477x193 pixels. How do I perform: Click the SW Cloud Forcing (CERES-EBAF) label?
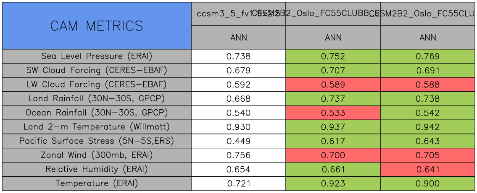pyautogui.click(x=97, y=70)
